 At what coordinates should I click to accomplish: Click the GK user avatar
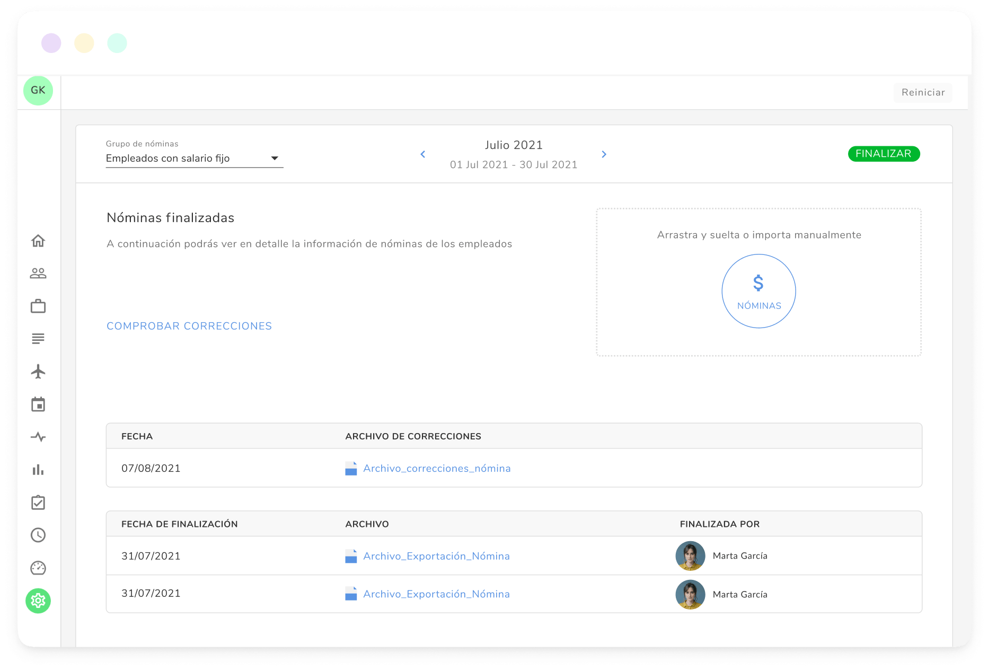(x=38, y=91)
